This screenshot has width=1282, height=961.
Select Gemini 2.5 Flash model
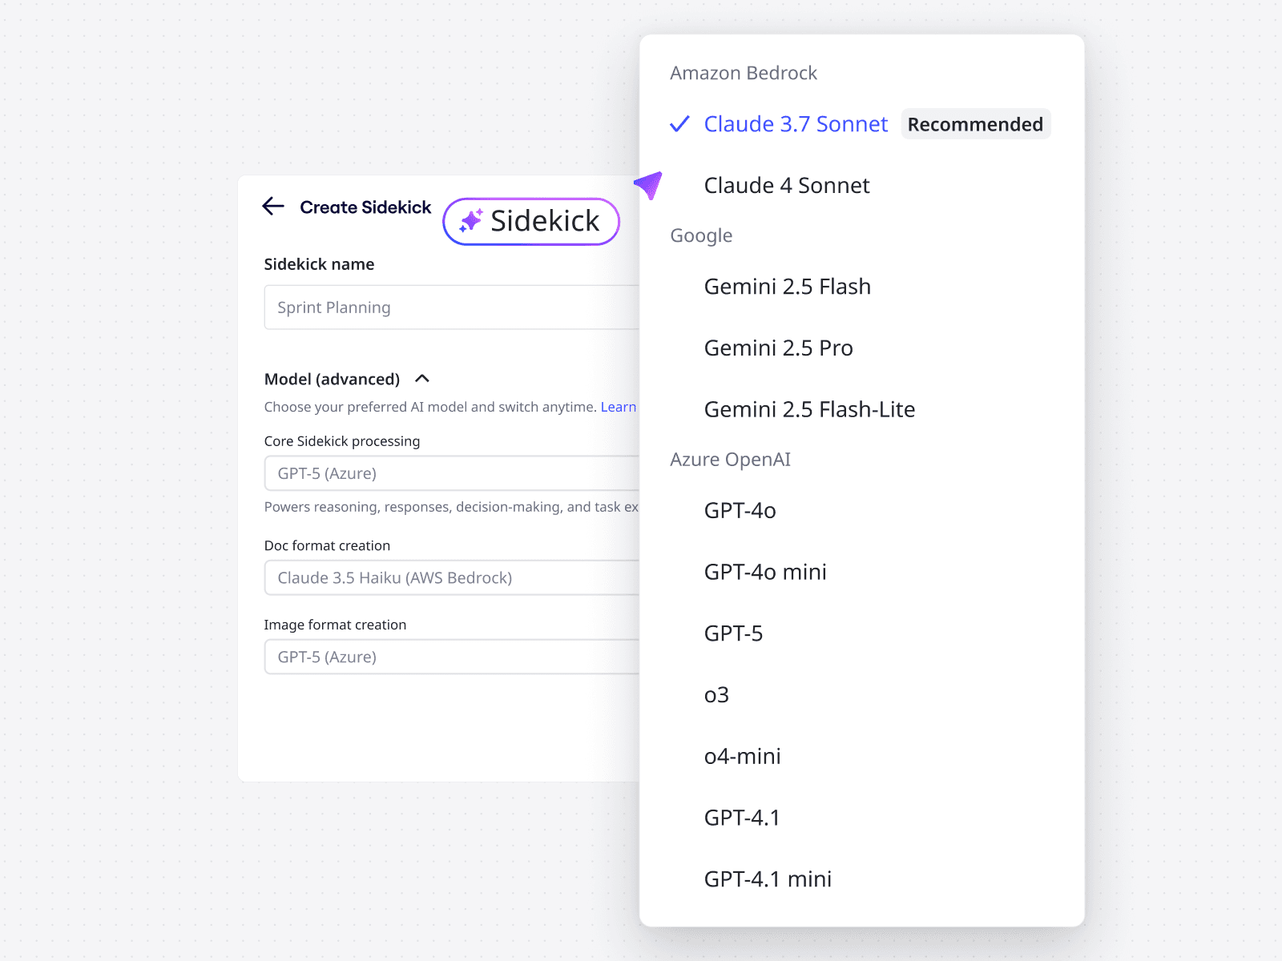click(x=787, y=287)
